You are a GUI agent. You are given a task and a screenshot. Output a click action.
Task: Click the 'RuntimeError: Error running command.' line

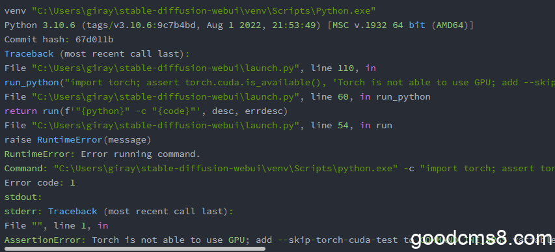point(102,154)
